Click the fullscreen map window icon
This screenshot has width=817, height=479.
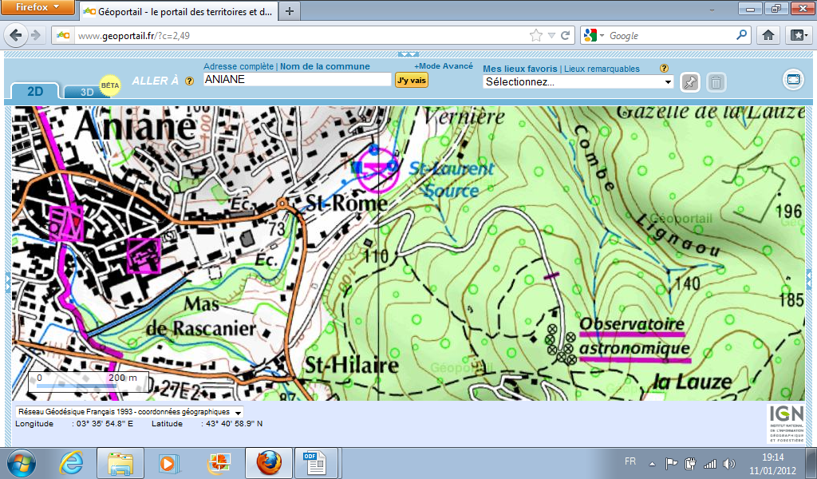point(792,79)
